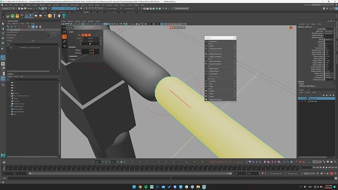Toggle the option box next to Record Simulation
Image resolution: width=338 pixels, height=190 pixels.
(x=235, y=61)
